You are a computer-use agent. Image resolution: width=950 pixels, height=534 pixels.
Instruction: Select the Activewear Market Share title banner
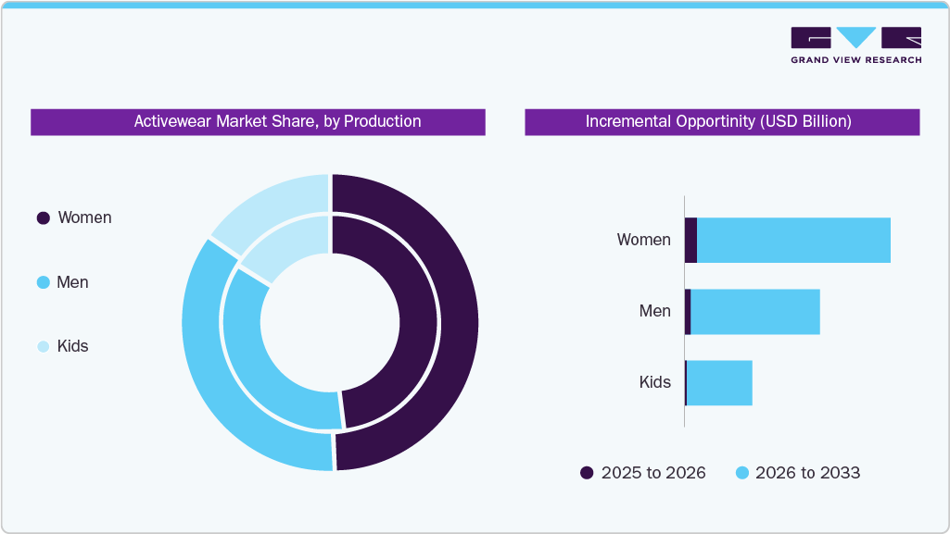259,121
